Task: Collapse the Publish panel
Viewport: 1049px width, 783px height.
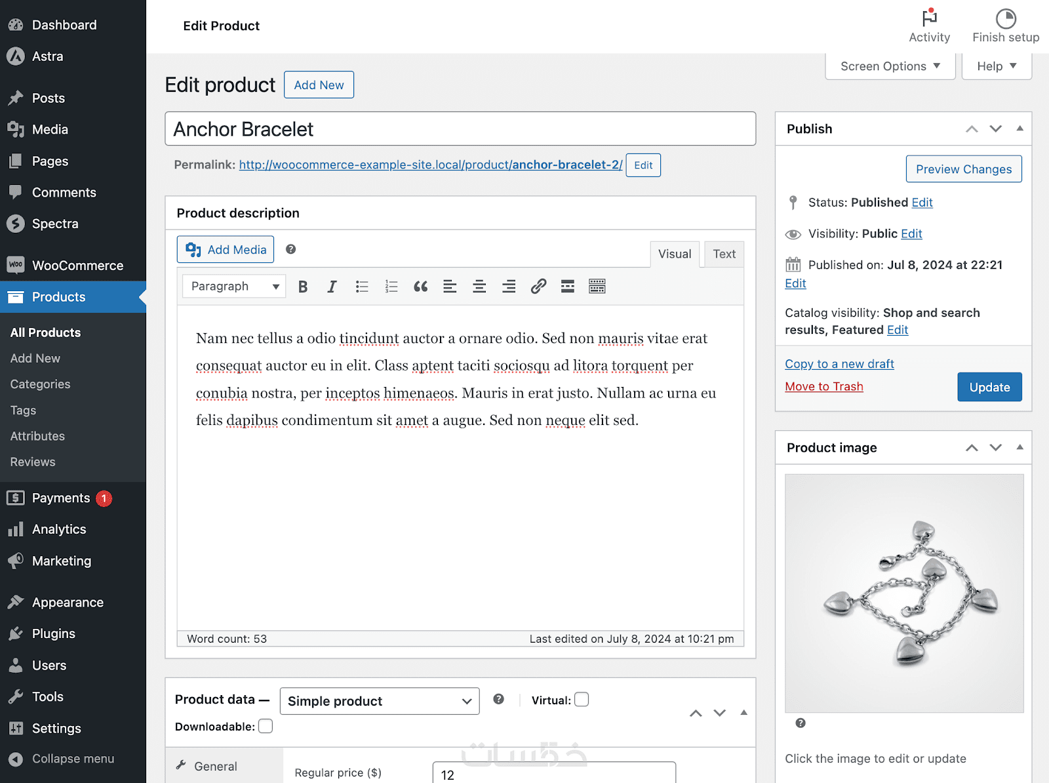Action: pyautogui.click(x=1019, y=129)
